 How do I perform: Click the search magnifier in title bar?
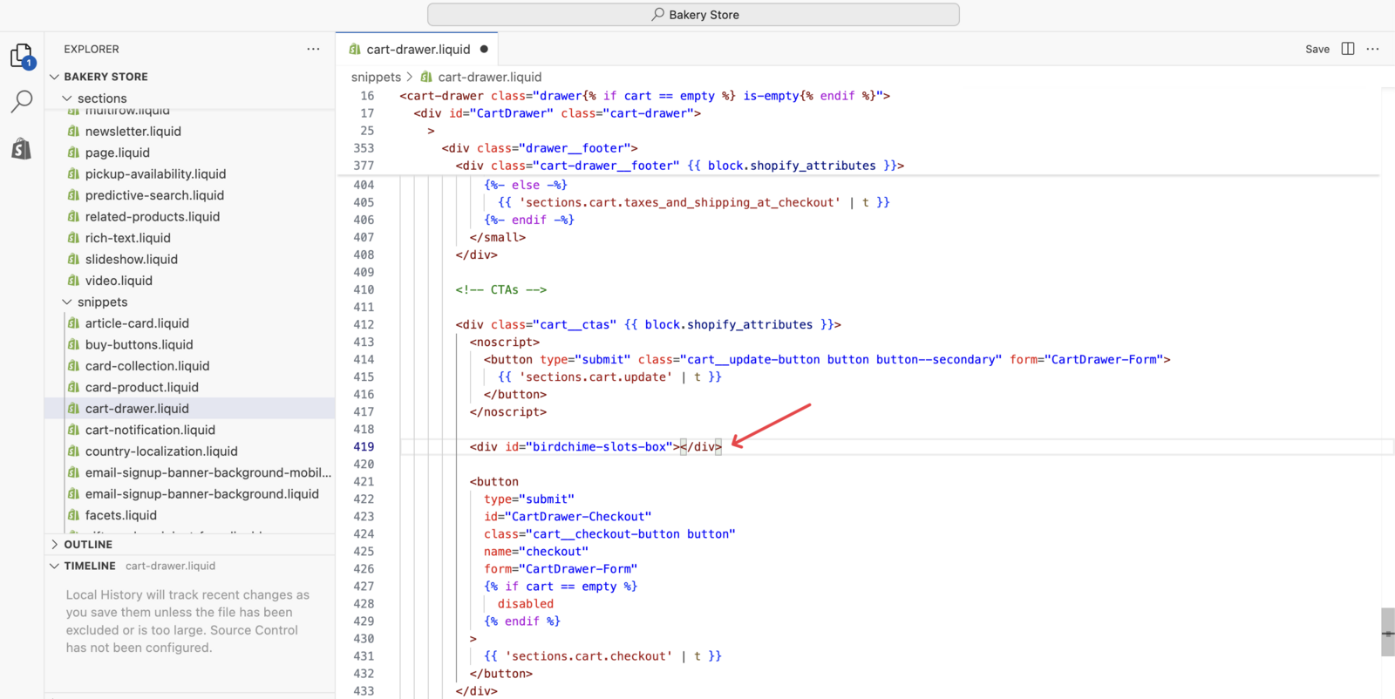(658, 15)
